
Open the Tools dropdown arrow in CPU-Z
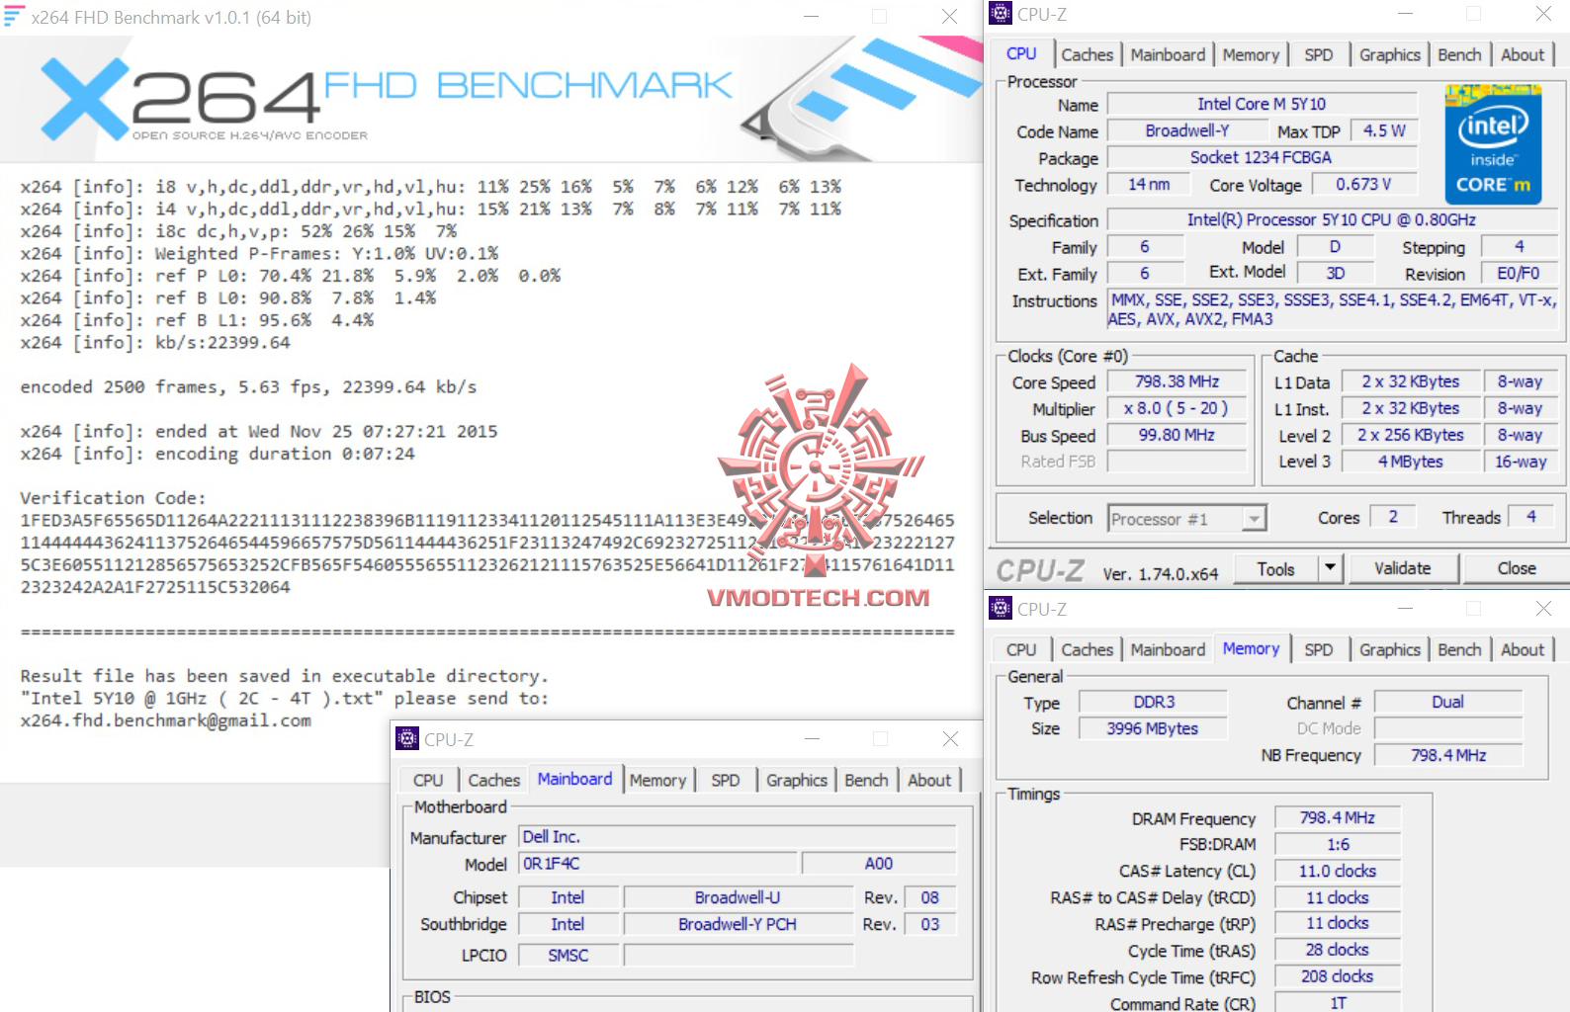1330,568
